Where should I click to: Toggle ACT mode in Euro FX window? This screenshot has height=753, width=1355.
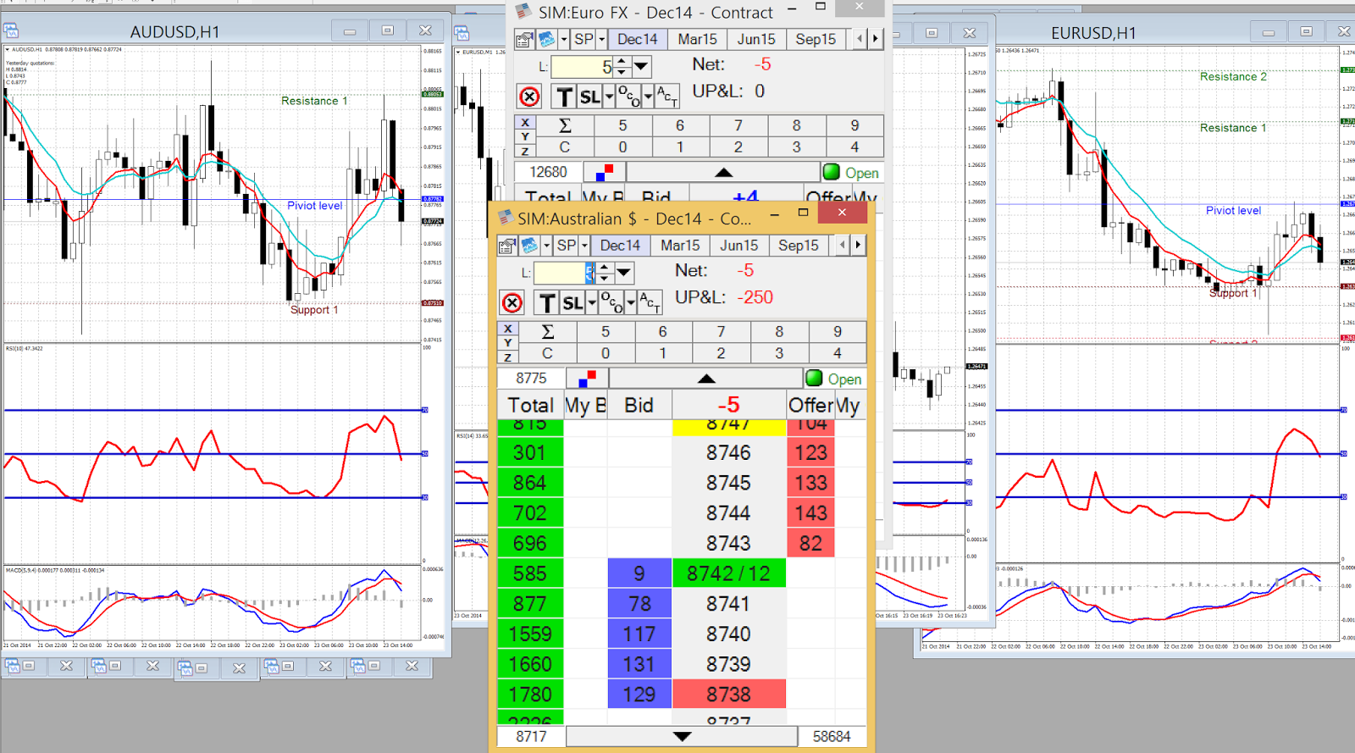click(666, 97)
